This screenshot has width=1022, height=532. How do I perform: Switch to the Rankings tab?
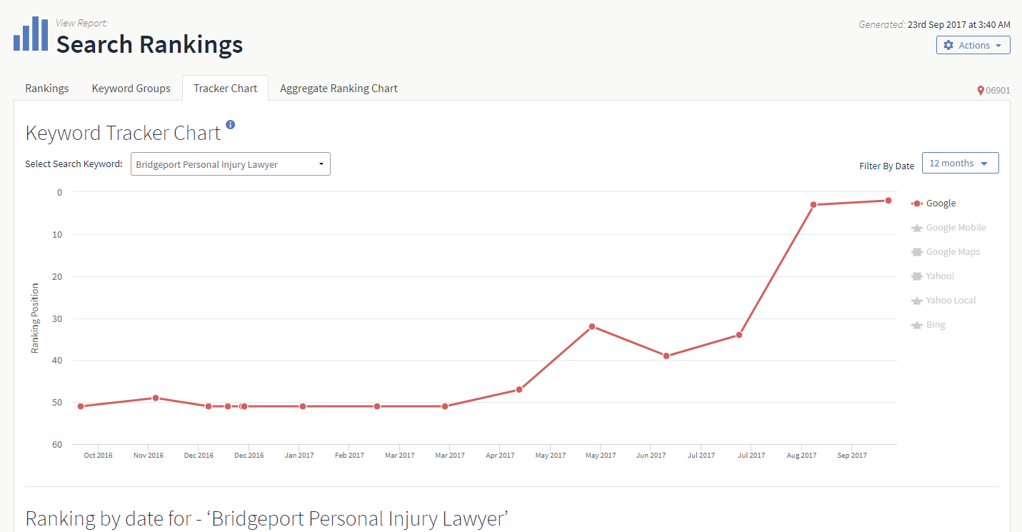coord(47,89)
